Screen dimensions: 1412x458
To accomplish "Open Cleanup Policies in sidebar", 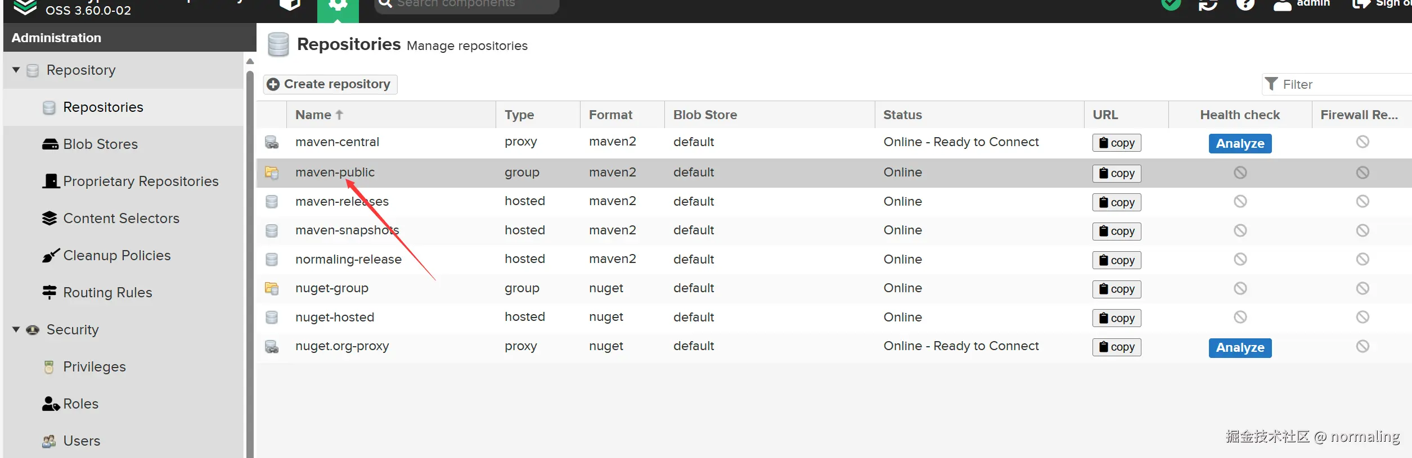I will (116, 256).
